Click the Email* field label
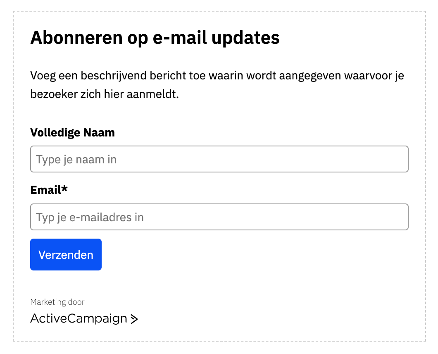Image resolution: width=438 pixels, height=354 pixels. 48,190
